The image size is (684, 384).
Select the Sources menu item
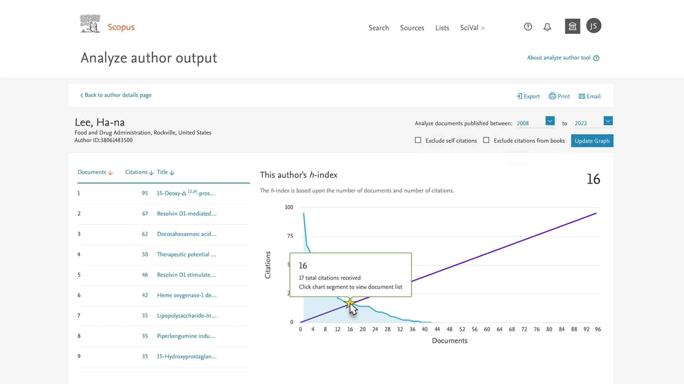(x=412, y=28)
